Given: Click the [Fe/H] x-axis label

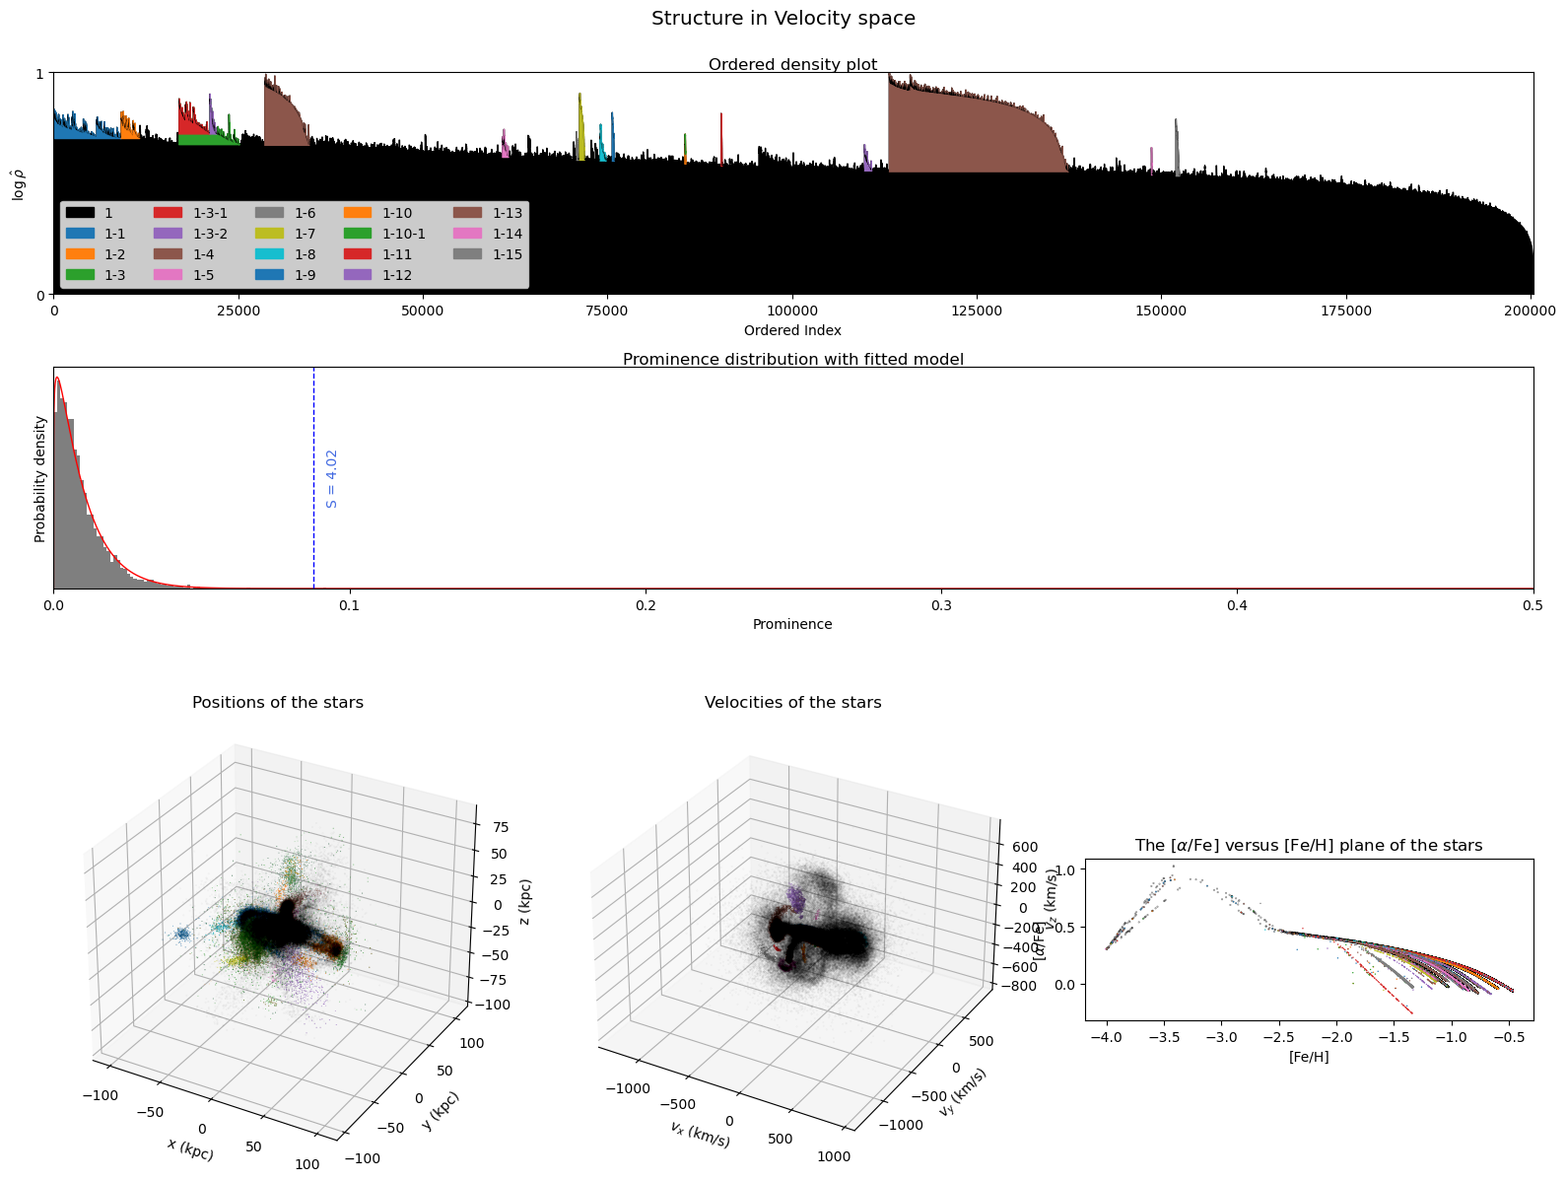Looking at the screenshot, I should pyautogui.click(x=1309, y=1057).
